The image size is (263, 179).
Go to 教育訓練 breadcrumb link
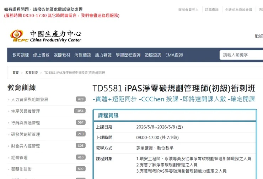click(x=32, y=73)
